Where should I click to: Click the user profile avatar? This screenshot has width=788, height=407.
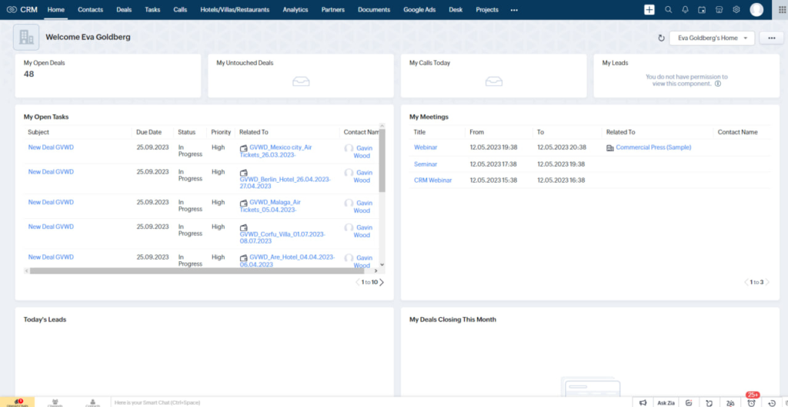757,9
